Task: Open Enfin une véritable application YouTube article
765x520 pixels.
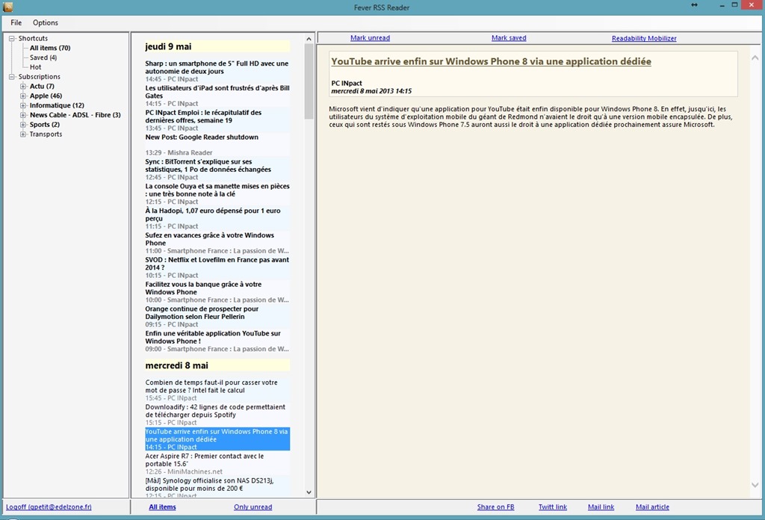Action: (217, 341)
